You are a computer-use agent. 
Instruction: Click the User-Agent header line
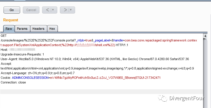(x=95, y=59)
